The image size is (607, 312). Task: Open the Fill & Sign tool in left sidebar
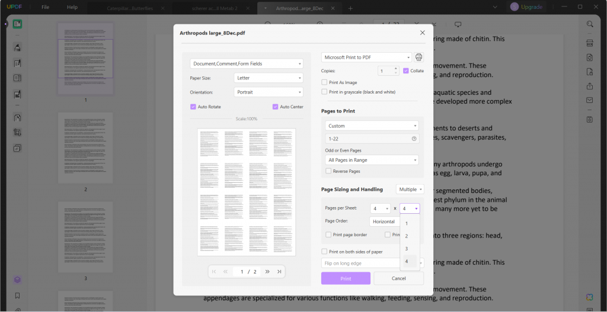[x=17, y=94]
